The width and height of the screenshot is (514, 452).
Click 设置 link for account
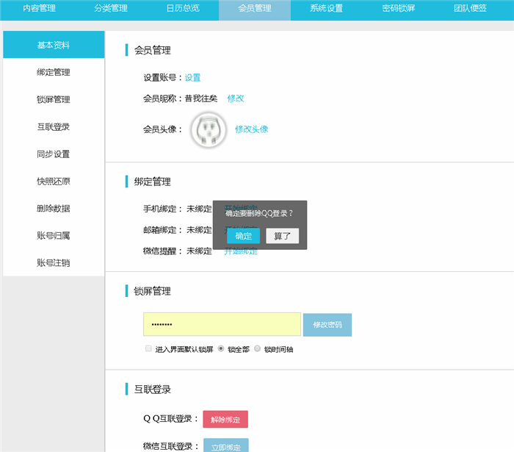(192, 77)
